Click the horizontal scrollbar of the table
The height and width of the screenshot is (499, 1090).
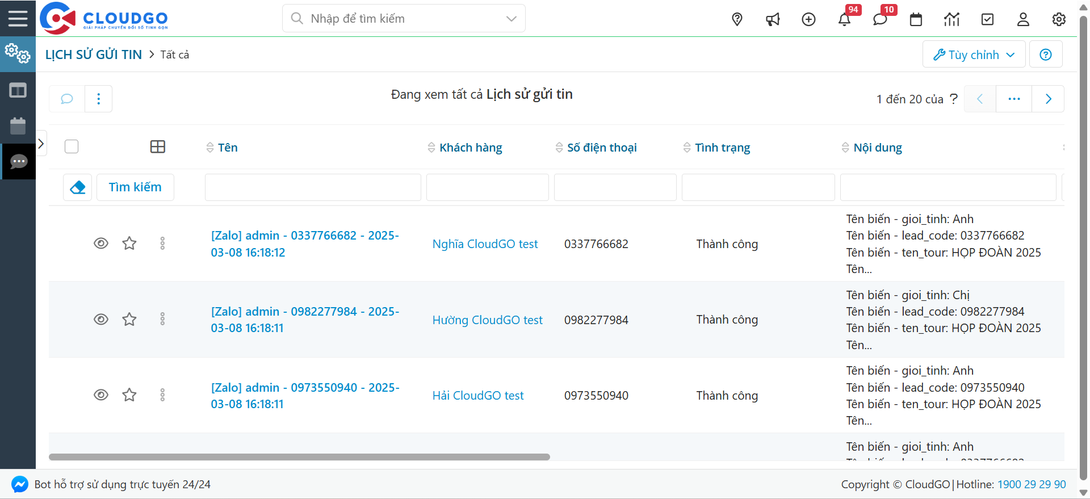point(299,457)
